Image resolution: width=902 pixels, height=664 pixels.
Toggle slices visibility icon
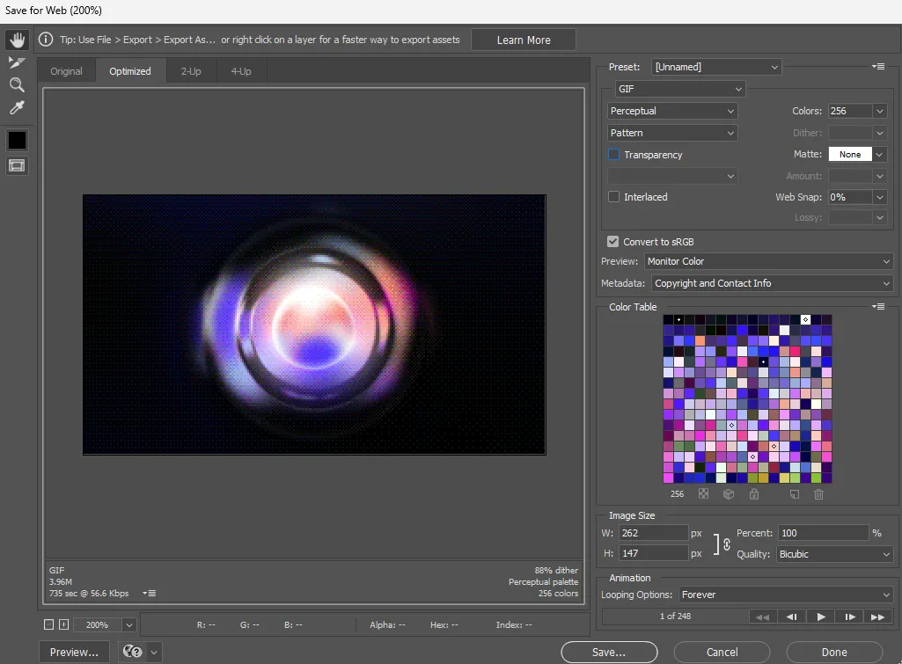pos(17,165)
